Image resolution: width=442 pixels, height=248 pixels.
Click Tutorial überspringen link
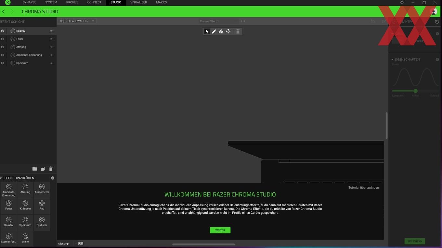pos(364,187)
